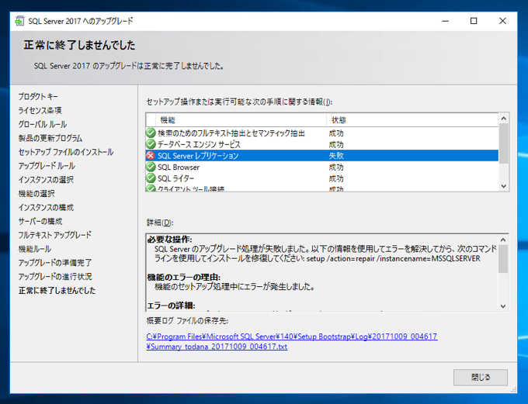Click the 必要な操作 heading in details
This screenshot has width=528, height=404.
coord(170,240)
